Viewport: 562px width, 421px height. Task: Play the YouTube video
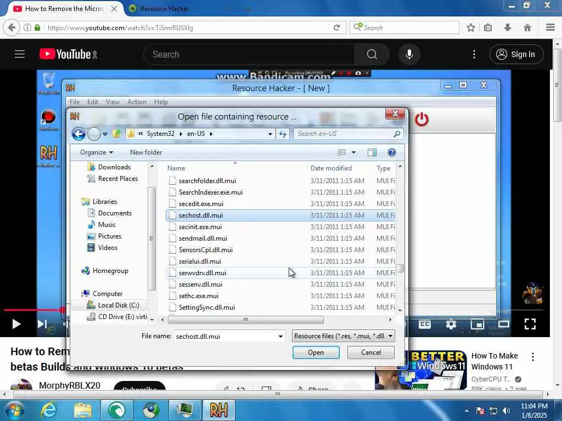[x=16, y=324]
